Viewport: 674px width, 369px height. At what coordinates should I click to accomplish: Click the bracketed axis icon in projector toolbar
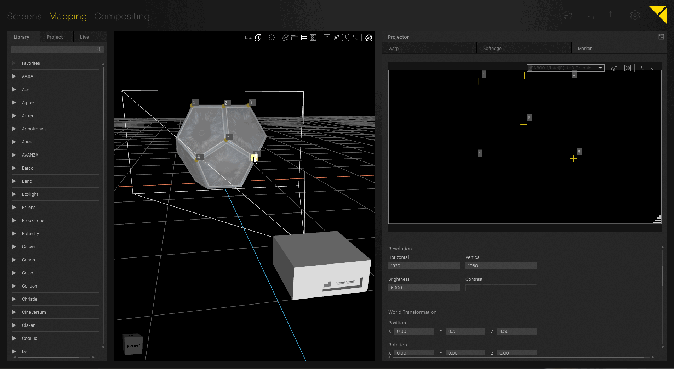click(x=641, y=68)
